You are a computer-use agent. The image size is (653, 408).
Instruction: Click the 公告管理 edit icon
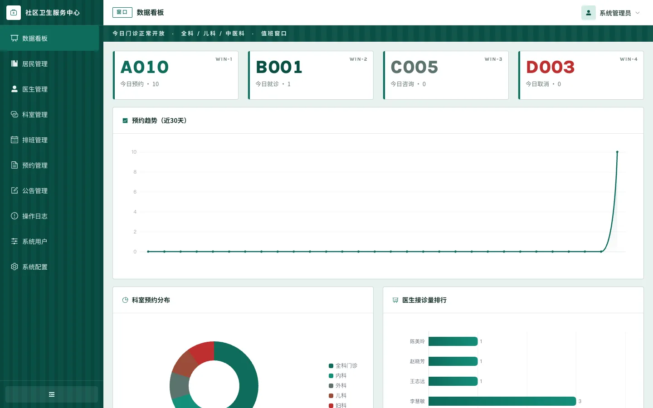click(x=15, y=190)
